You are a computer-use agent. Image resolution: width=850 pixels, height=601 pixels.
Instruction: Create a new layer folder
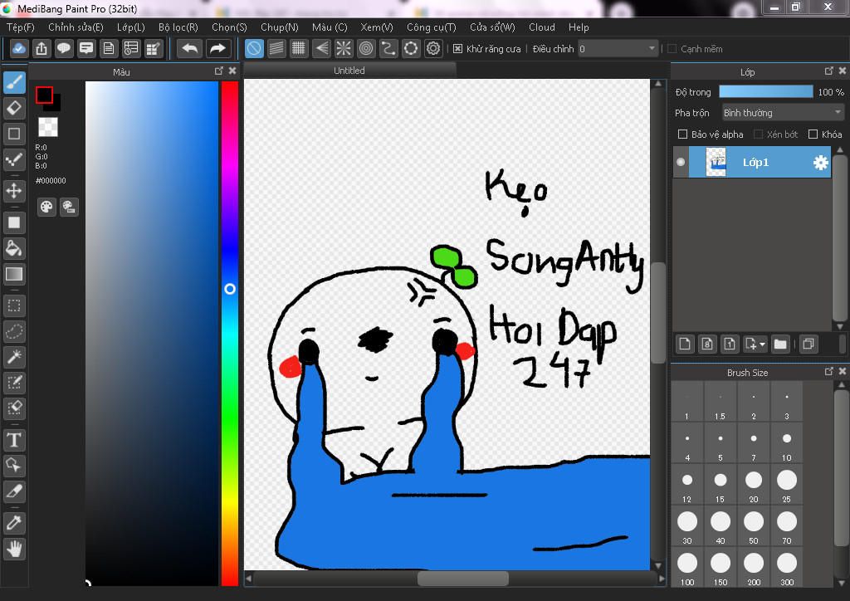[x=780, y=344]
